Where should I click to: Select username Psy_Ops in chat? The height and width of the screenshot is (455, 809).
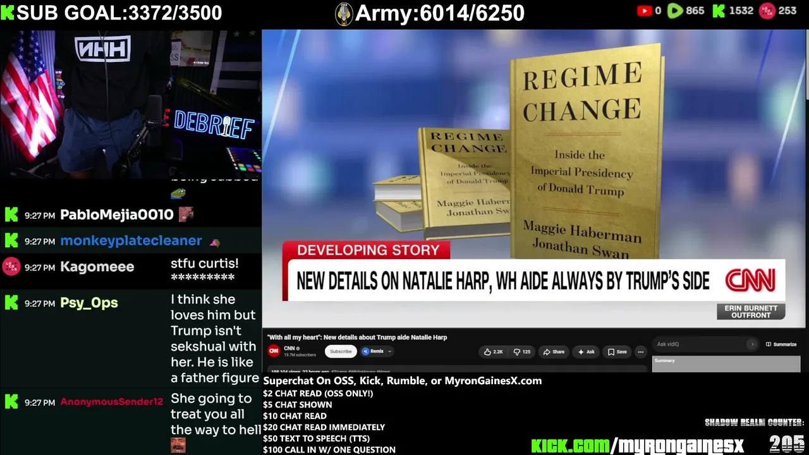coord(89,303)
